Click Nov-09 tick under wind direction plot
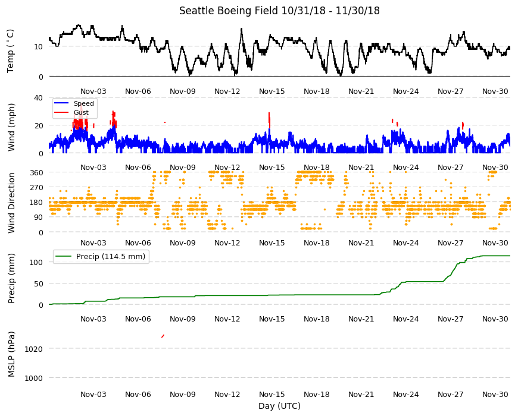 pos(183,243)
